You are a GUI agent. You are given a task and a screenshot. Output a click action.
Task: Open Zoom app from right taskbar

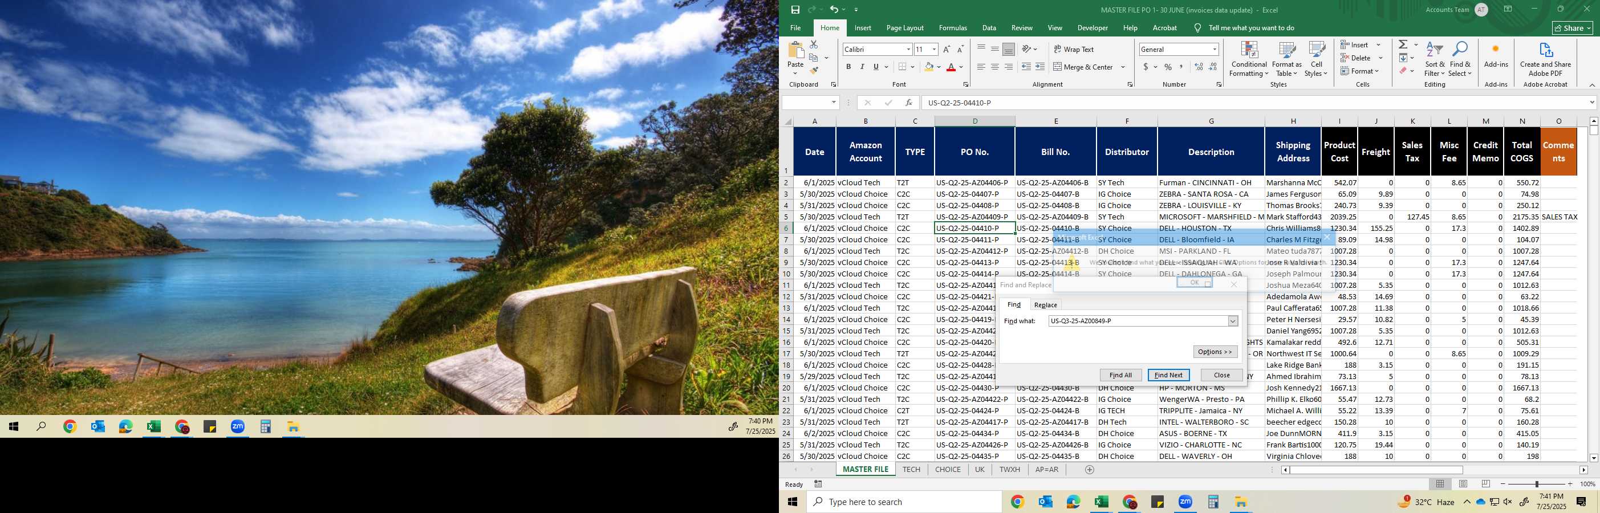click(x=1185, y=502)
